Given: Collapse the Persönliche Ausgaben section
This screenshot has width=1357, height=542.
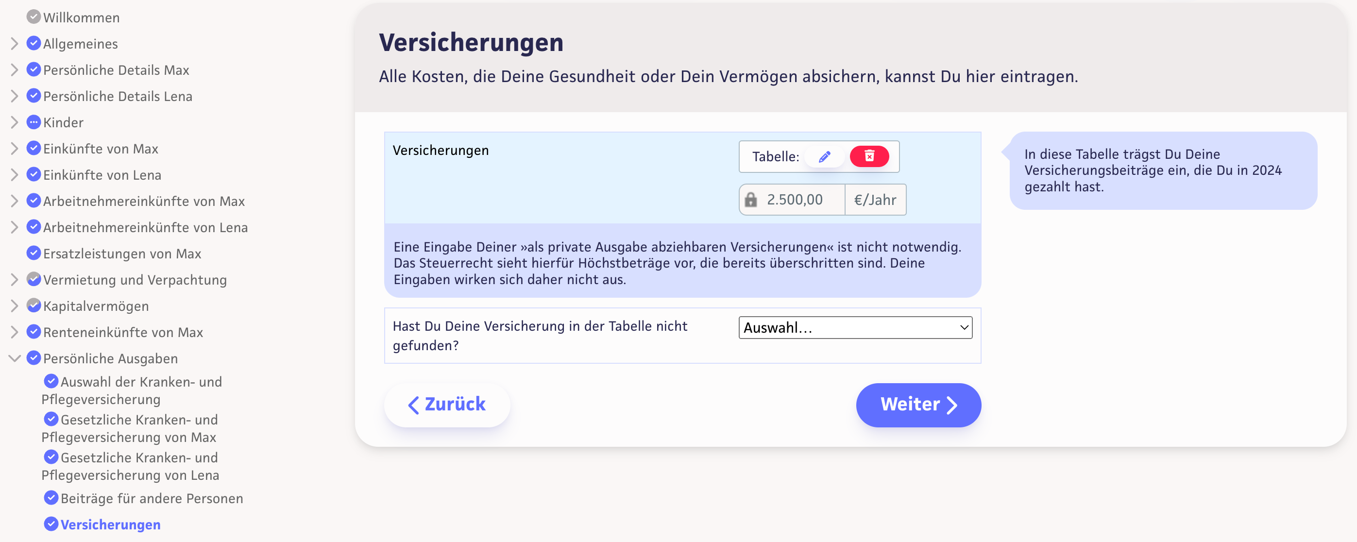Looking at the screenshot, I should (14, 358).
